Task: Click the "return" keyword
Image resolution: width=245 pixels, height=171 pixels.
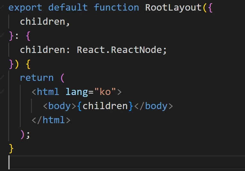Action: click(37, 78)
